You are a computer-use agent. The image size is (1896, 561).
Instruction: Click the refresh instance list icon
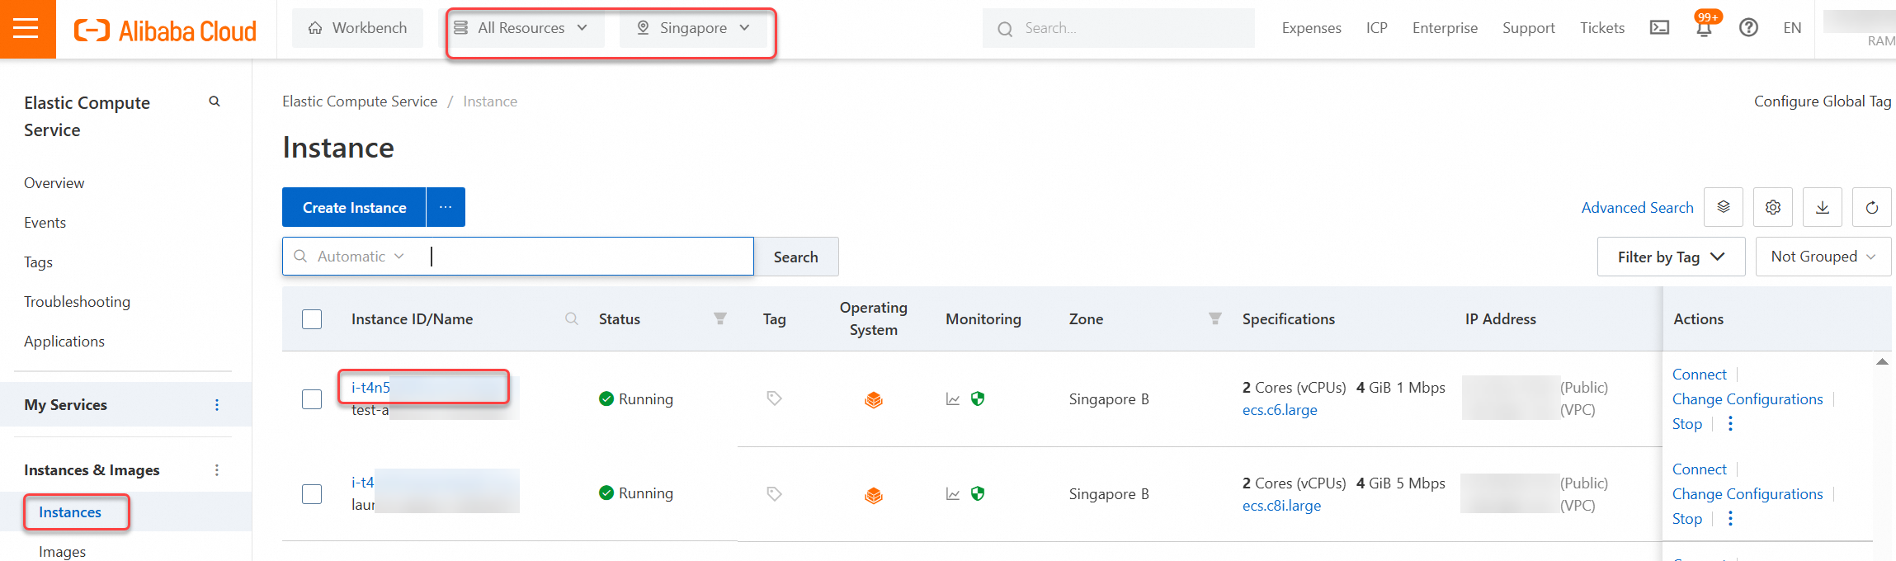1871,208
